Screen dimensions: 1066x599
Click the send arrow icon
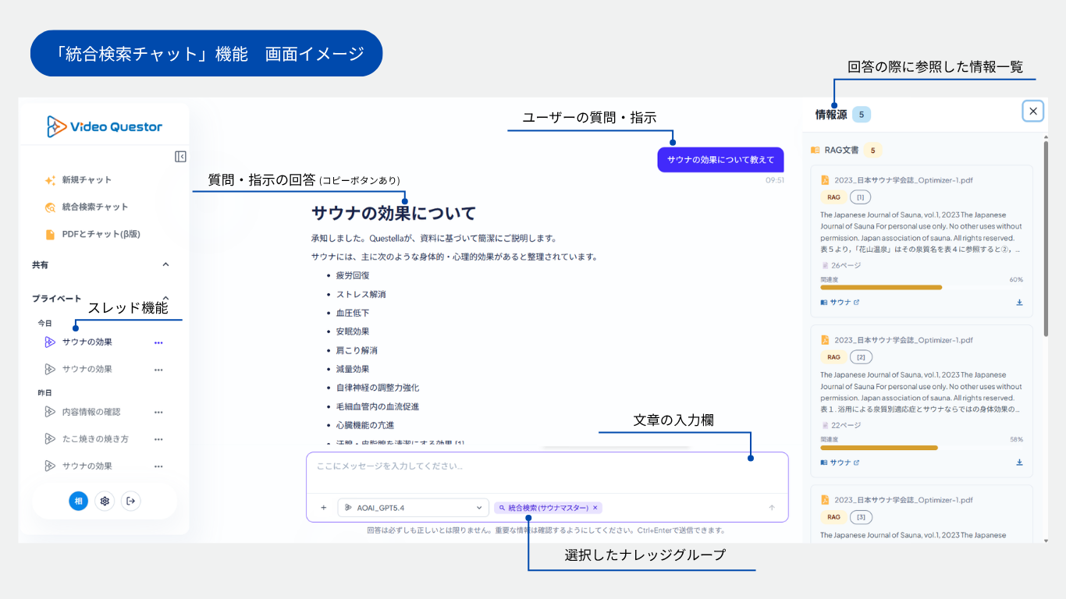coord(772,508)
